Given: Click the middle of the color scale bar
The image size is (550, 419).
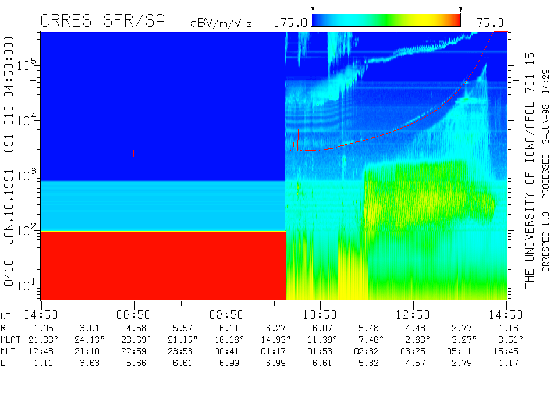Looking at the screenshot, I should (386, 20).
